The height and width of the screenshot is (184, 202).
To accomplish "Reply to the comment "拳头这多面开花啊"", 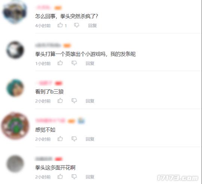I will click(x=90, y=177).
